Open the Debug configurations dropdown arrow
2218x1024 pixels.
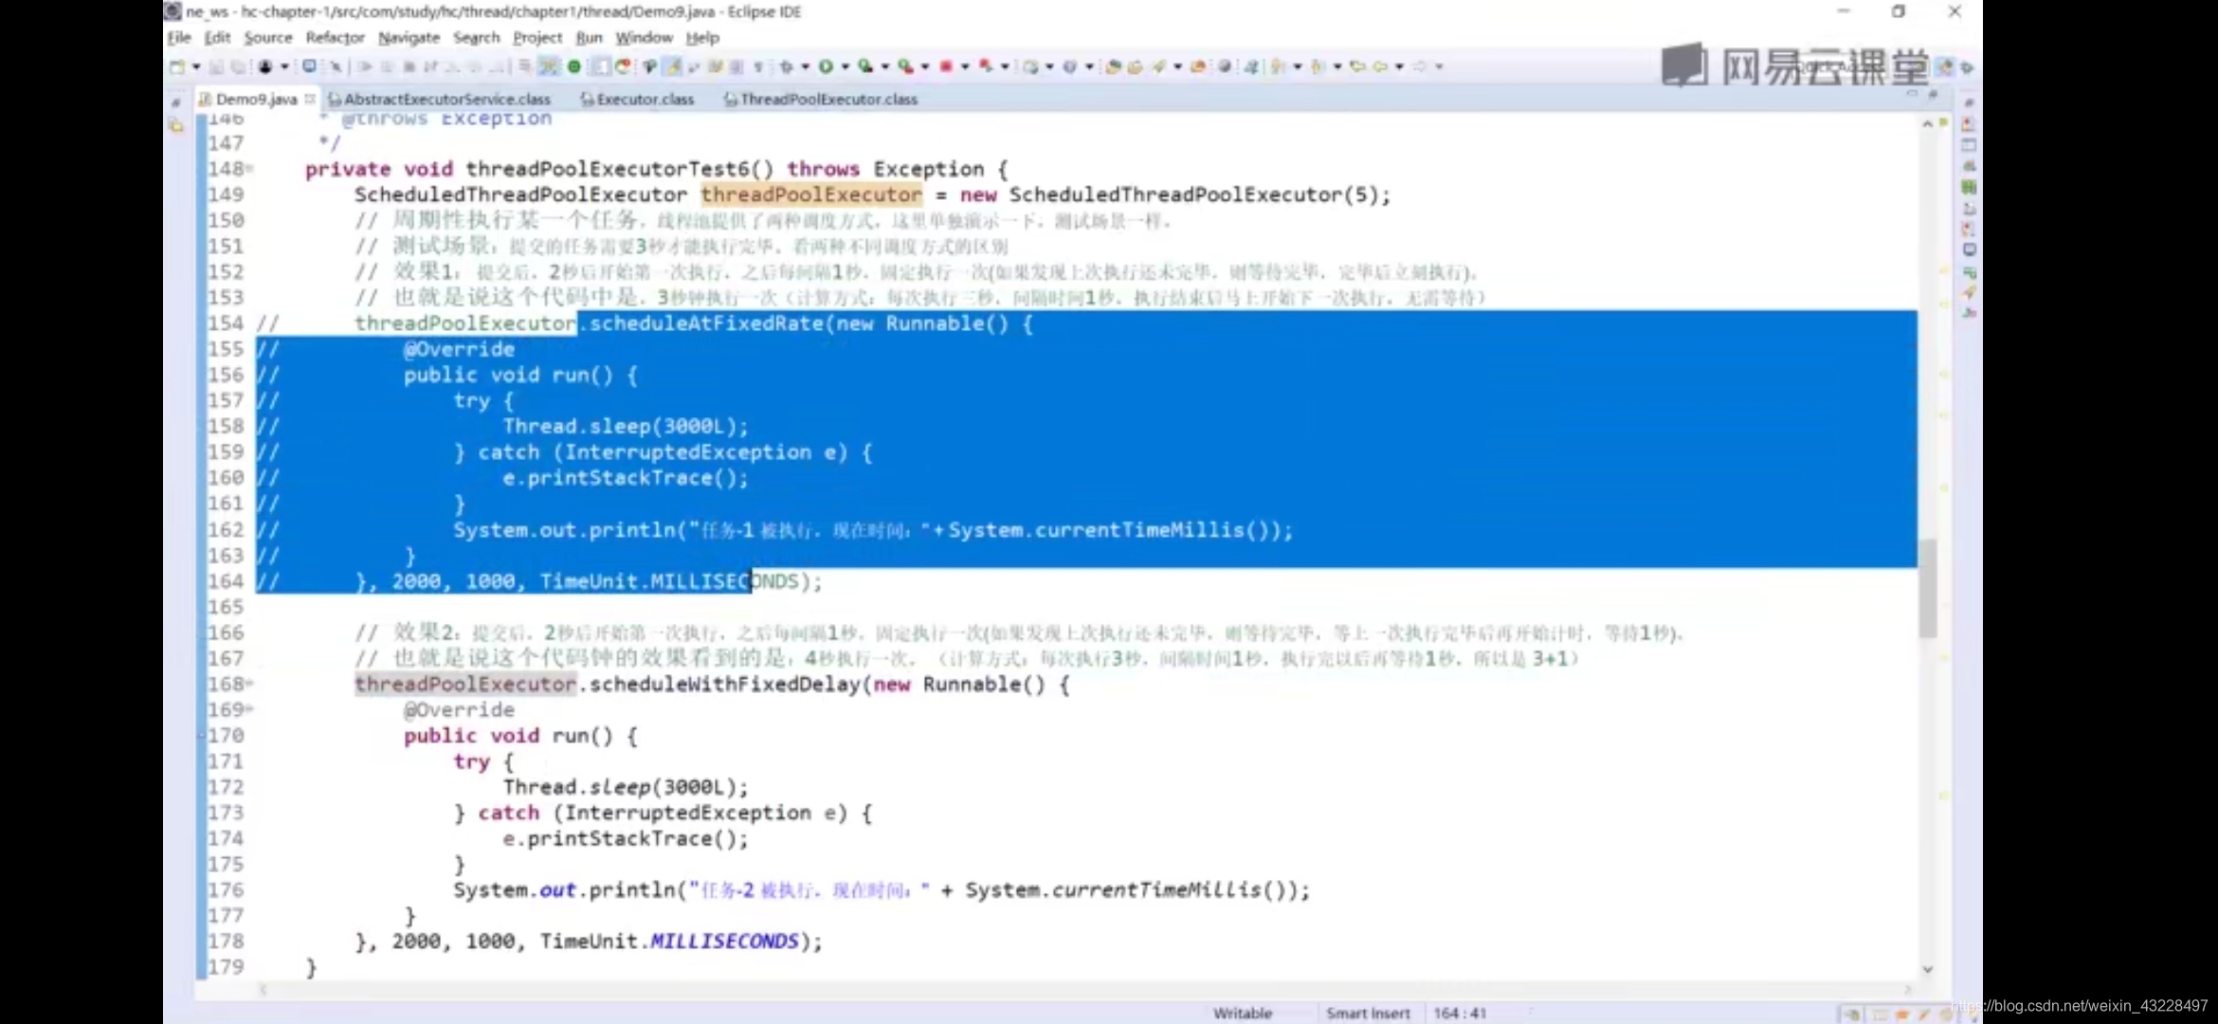click(805, 66)
